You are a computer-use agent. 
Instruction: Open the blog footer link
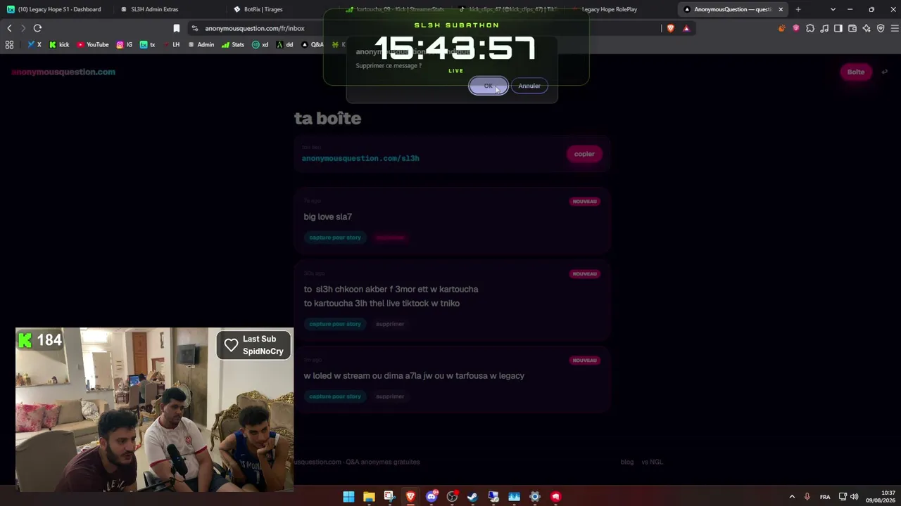(627, 462)
